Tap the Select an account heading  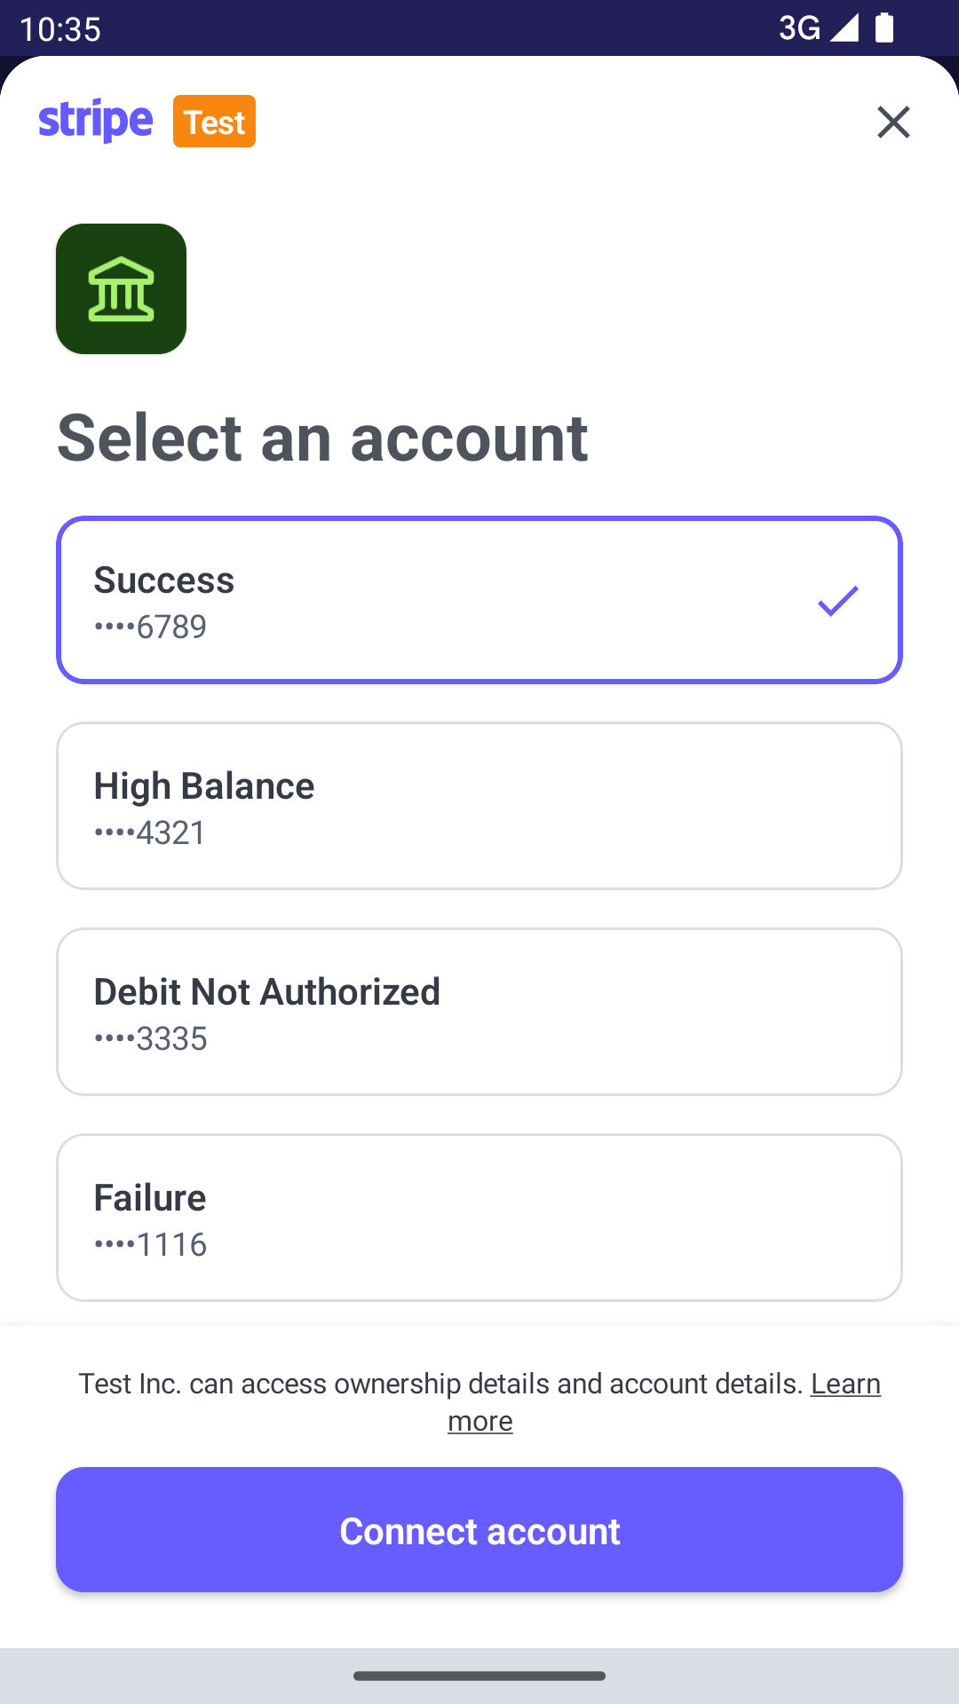(x=322, y=438)
